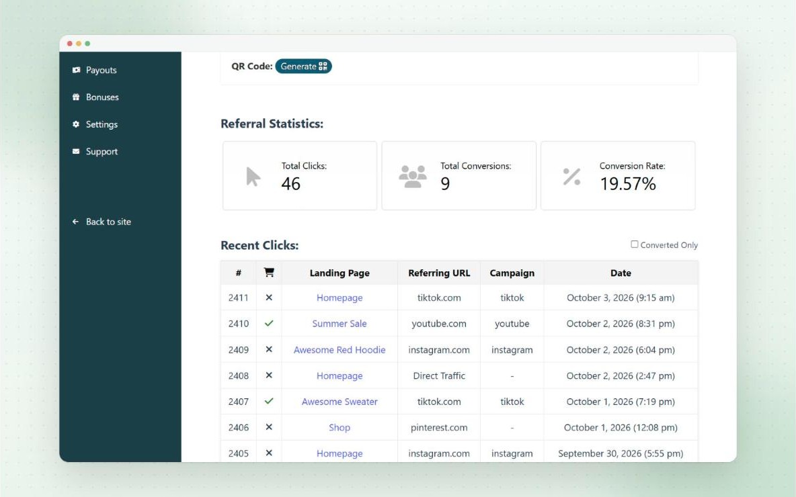Click the converted checkmark in row 2407
Screen dimensions: 796x497
[269, 401]
